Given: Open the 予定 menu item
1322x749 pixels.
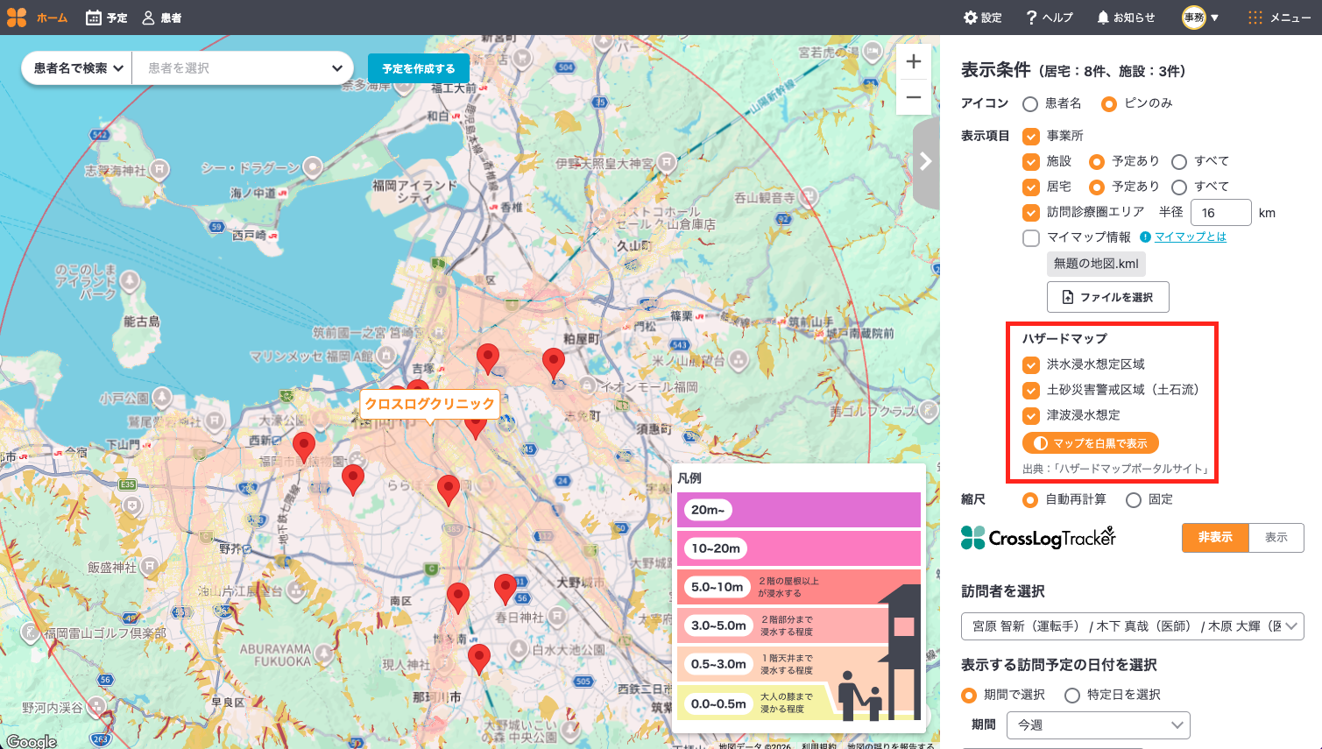Looking at the screenshot, I should (117, 18).
